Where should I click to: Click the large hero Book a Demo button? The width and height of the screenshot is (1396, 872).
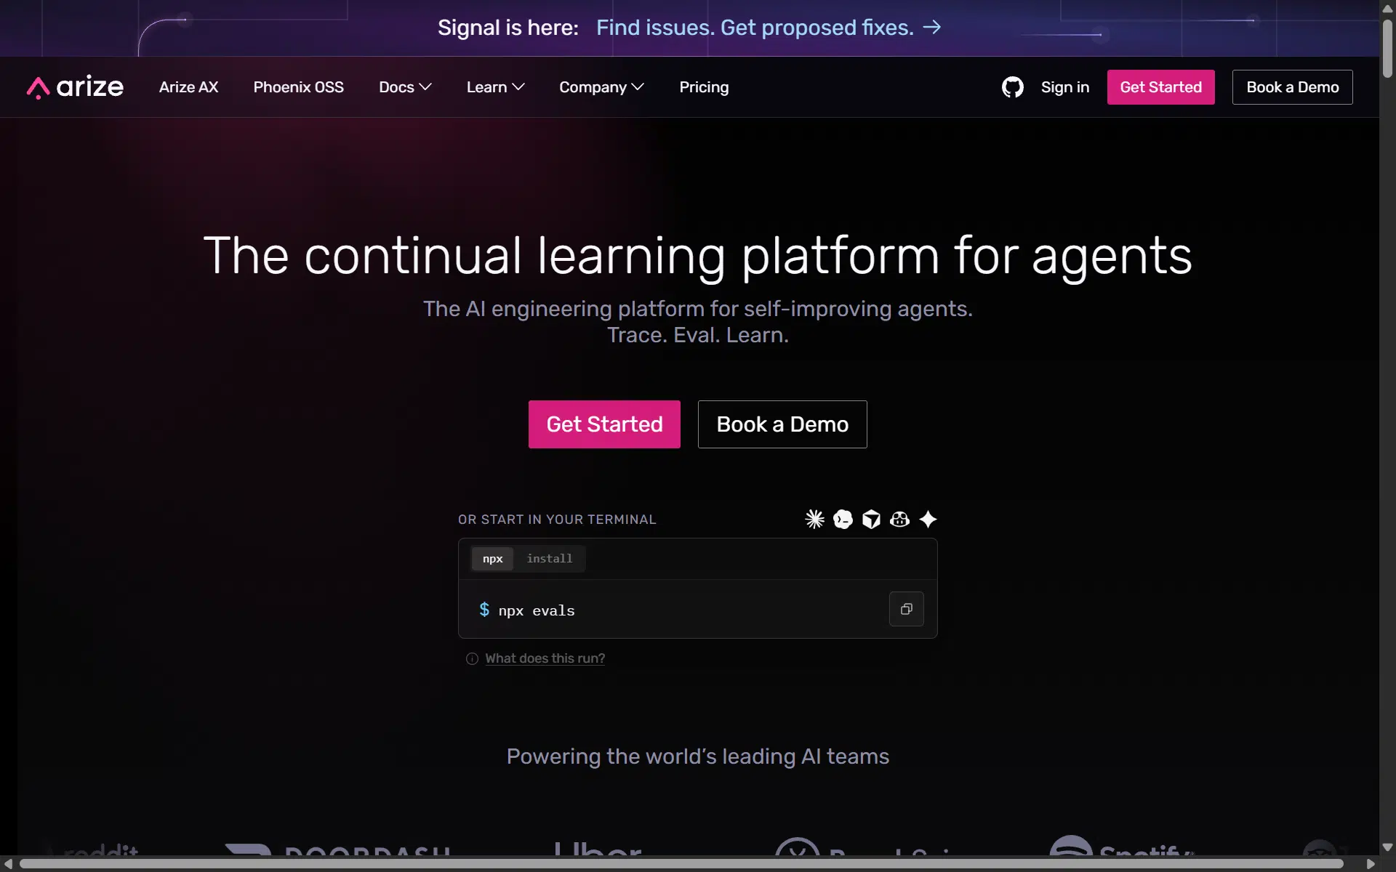[x=782, y=424]
